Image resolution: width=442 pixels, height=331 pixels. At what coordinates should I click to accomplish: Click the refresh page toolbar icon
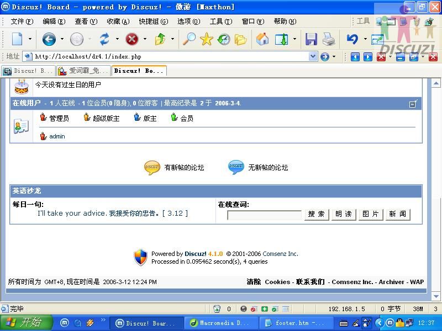click(x=104, y=39)
